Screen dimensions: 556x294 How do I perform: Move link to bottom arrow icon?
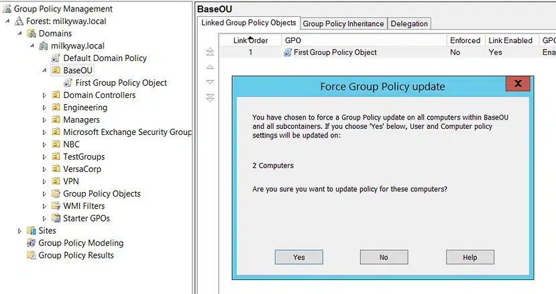[210, 97]
